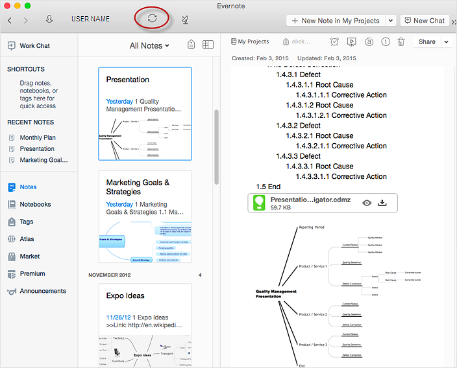Click New Note in My Projects button
The width and height of the screenshot is (457, 368).
pyautogui.click(x=336, y=21)
